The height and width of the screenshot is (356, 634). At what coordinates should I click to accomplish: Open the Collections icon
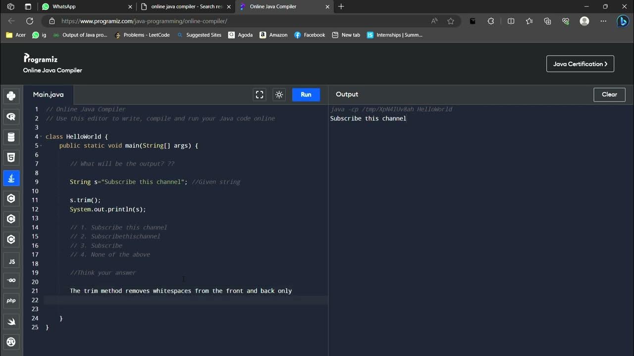[x=547, y=21]
